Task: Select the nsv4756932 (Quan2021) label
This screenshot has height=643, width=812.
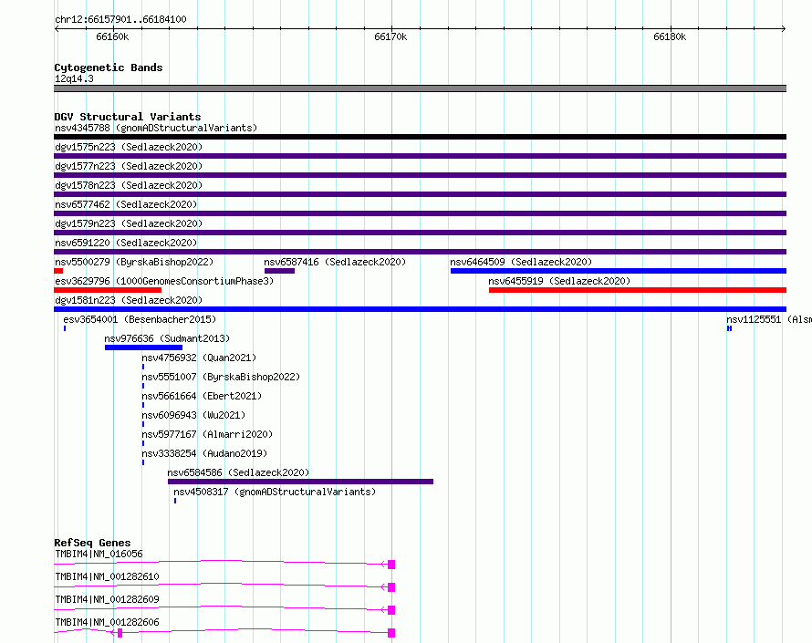Action: point(199,358)
